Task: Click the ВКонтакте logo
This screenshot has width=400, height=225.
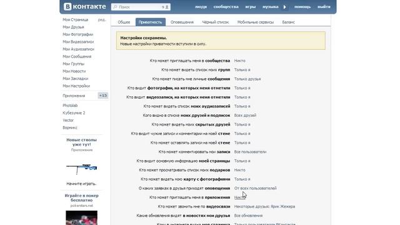Action: pos(85,7)
